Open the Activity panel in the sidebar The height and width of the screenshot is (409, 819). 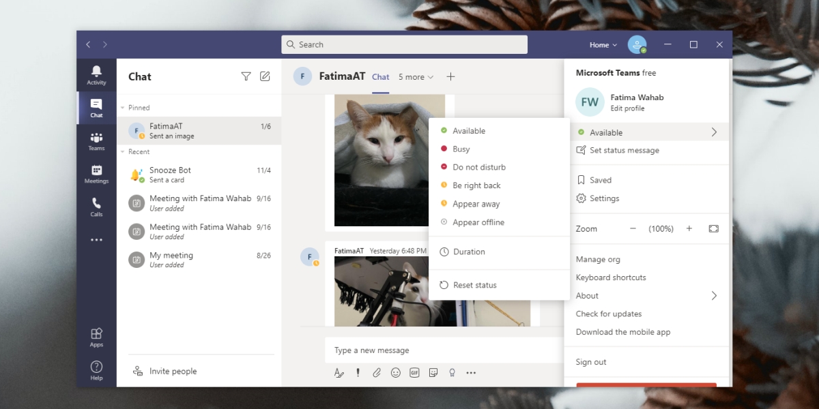coord(96,74)
